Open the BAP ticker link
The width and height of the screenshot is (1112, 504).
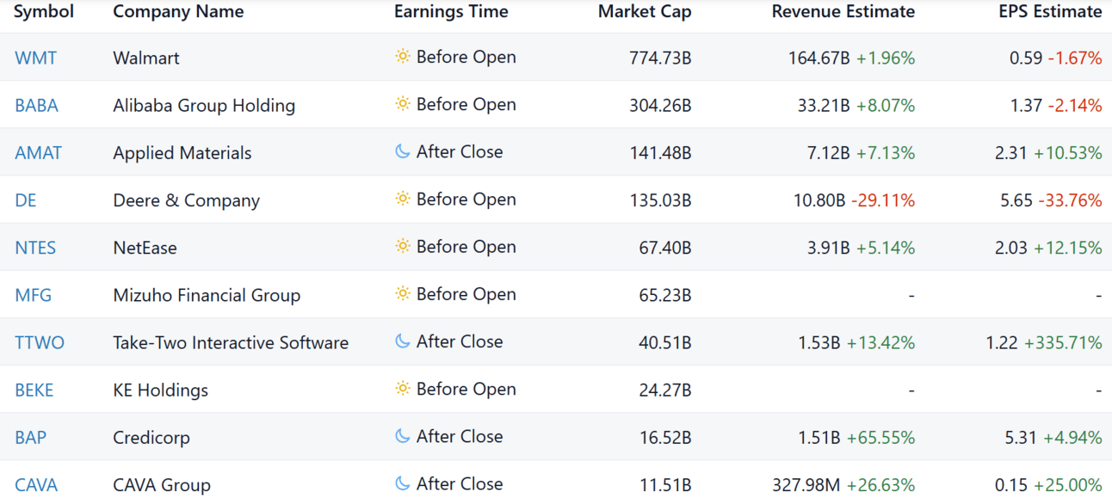pos(31,437)
